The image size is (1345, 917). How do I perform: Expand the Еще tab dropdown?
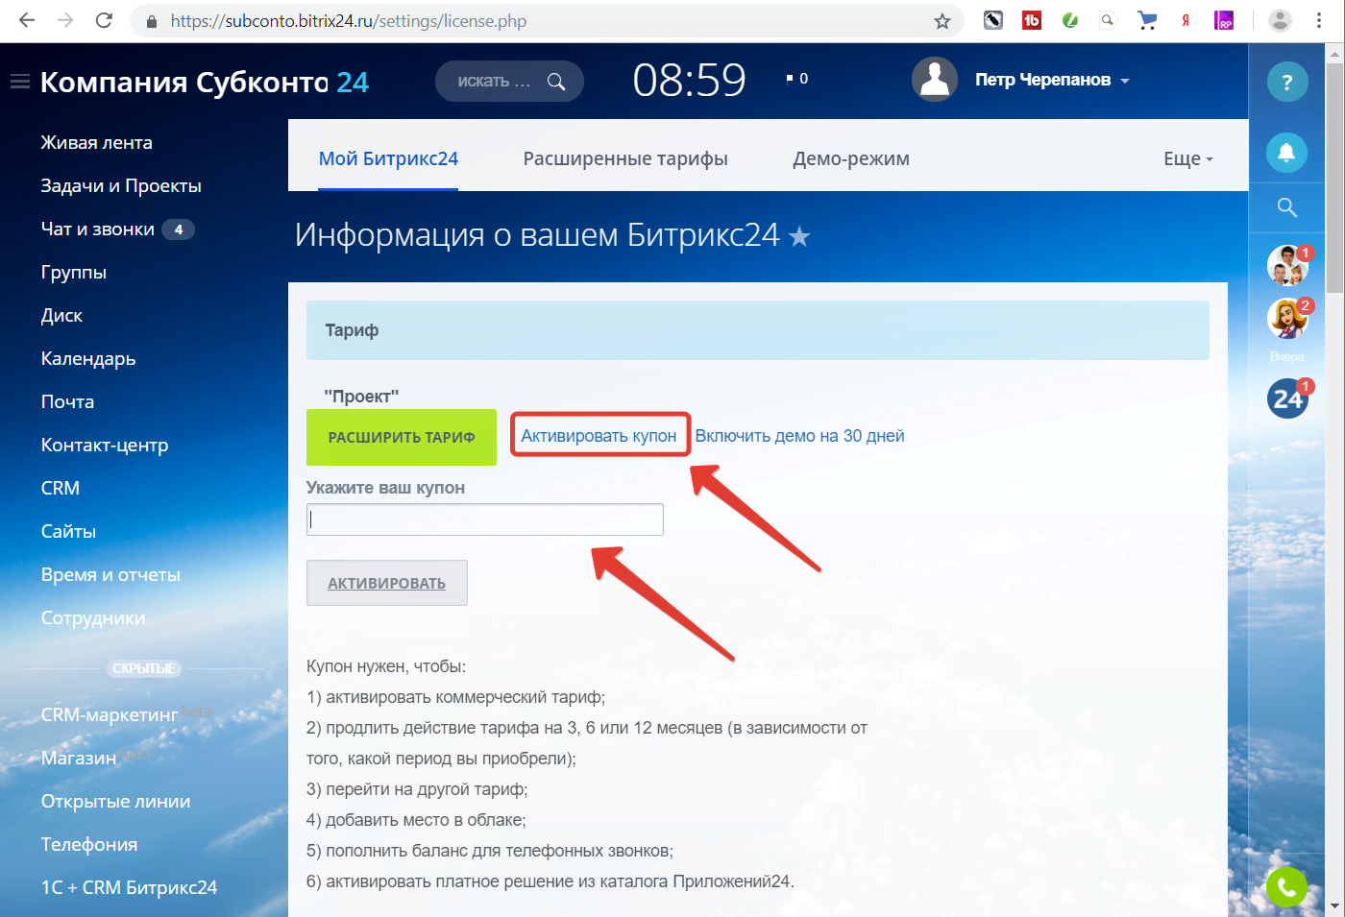(1188, 159)
